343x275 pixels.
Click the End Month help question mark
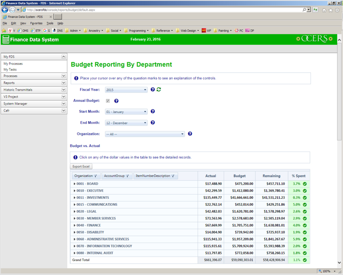tap(153, 123)
